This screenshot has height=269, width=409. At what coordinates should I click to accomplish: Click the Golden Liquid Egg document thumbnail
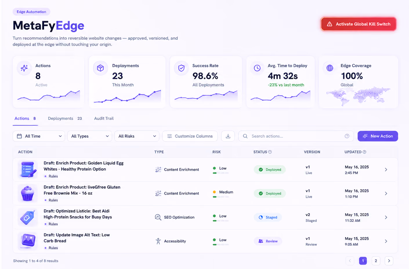tap(28, 169)
